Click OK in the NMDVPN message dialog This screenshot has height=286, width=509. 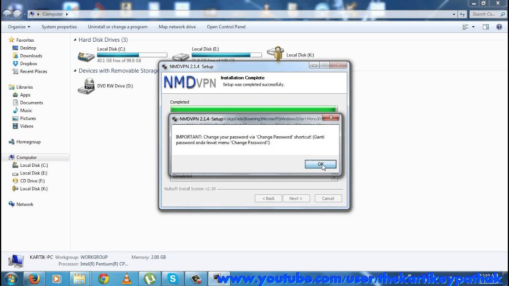(321, 164)
